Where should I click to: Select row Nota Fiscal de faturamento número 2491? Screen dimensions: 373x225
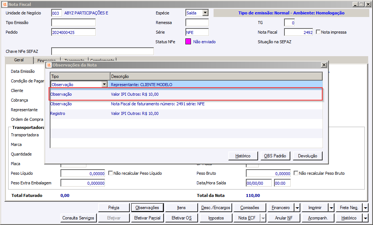(186, 104)
